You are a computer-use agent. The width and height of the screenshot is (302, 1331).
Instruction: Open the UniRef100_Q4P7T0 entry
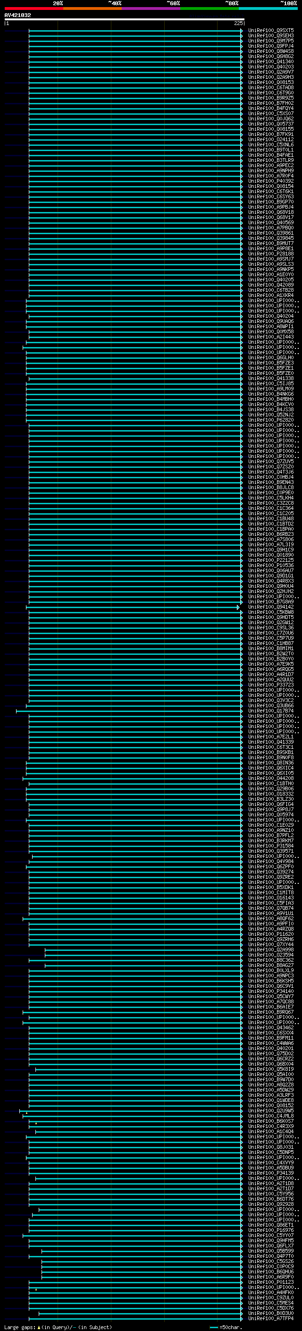pos(271,1256)
